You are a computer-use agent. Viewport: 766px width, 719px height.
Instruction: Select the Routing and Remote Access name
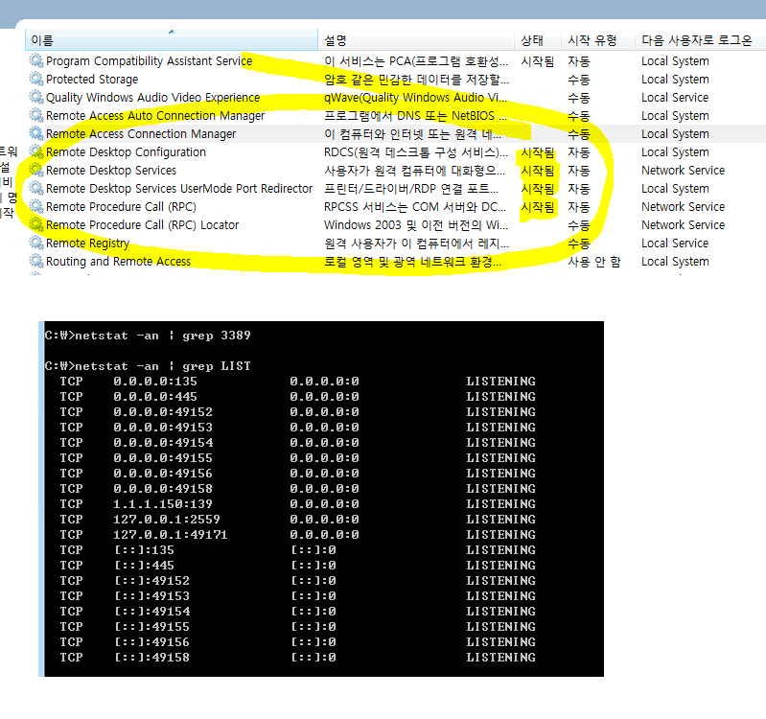(x=118, y=262)
